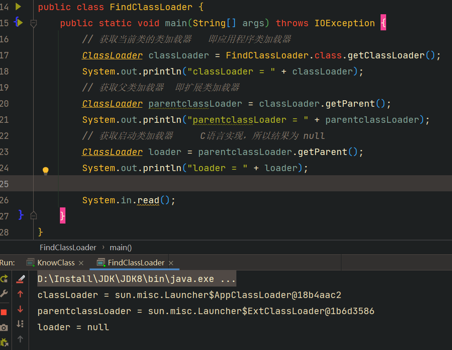Image resolution: width=452 pixels, height=350 pixels.
Task: Click the ClassLoader type on line 20
Action: coord(112,103)
